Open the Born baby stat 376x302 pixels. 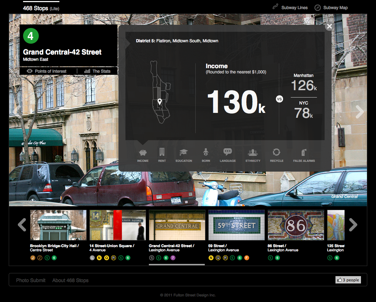click(206, 155)
